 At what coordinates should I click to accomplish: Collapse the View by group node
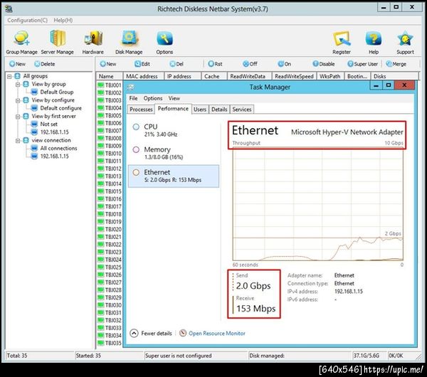(x=18, y=85)
